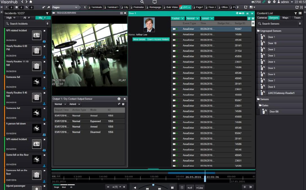Click info icon on Dry Contact Output panel

coord(119,99)
